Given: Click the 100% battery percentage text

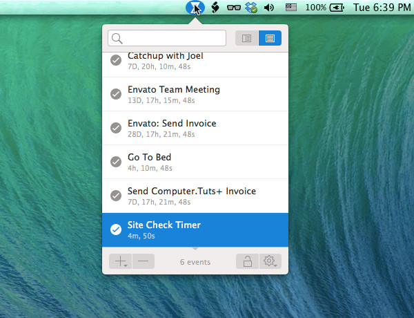Looking at the screenshot, I should (316, 8).
